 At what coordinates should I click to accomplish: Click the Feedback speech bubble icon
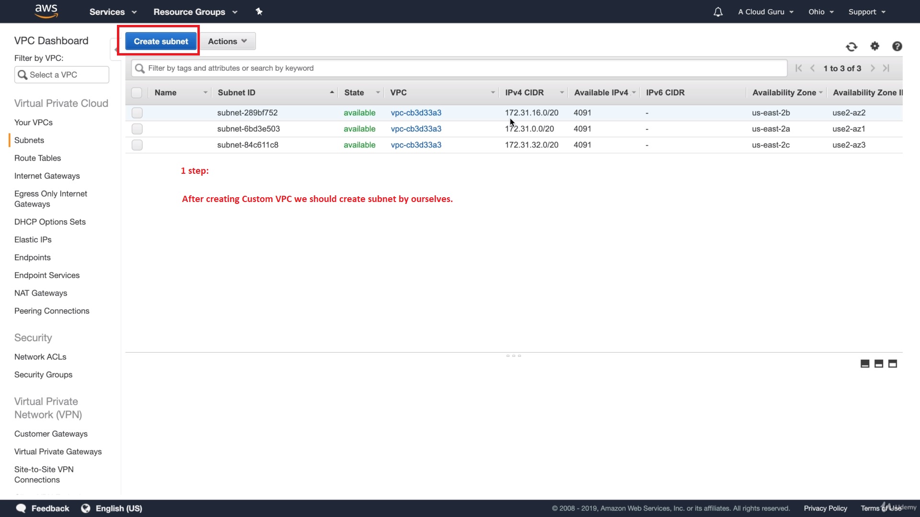[x=21, y=508]
